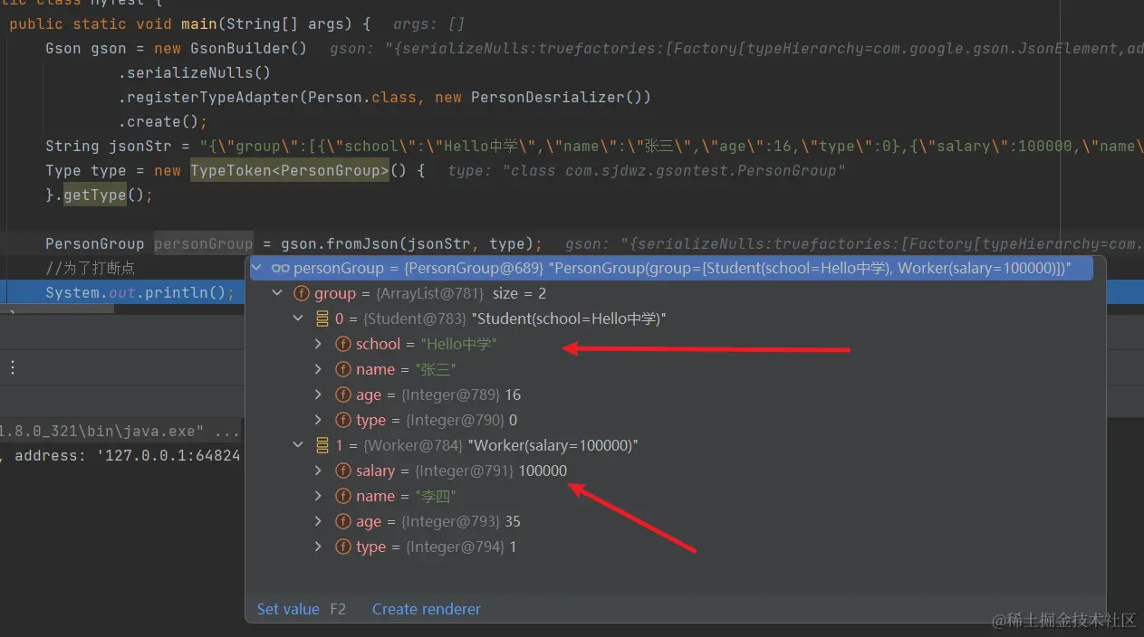Click the address '127.0.0.1:64824 console text

click(127, 455)
